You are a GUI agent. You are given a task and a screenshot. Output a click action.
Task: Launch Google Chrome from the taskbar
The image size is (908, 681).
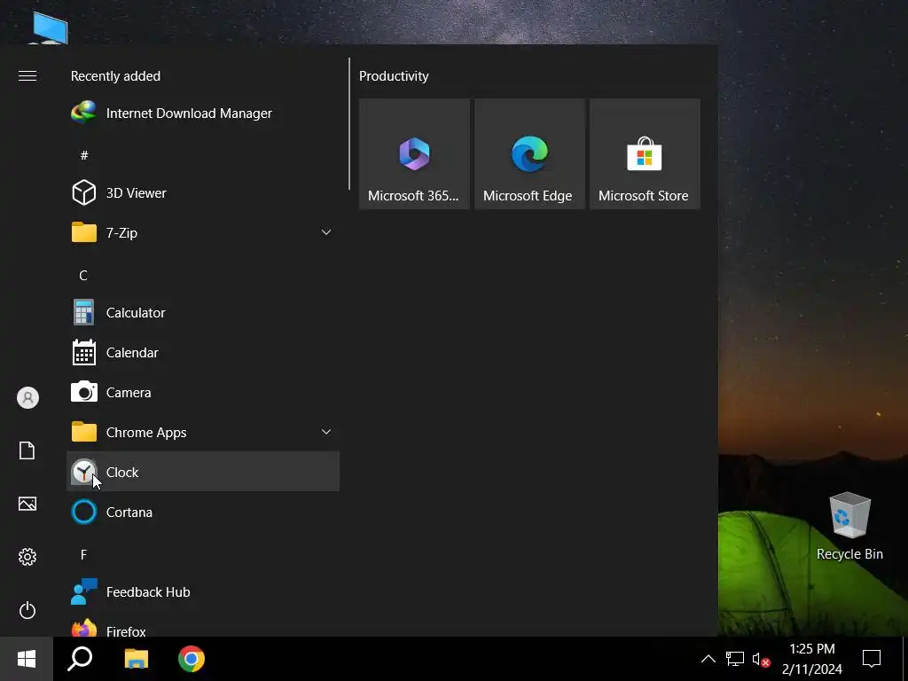192,659
